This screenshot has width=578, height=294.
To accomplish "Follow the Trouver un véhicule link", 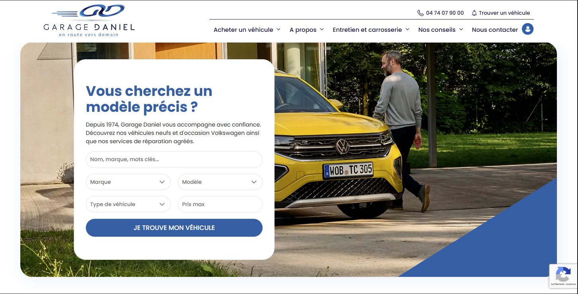I will (504, 13).
